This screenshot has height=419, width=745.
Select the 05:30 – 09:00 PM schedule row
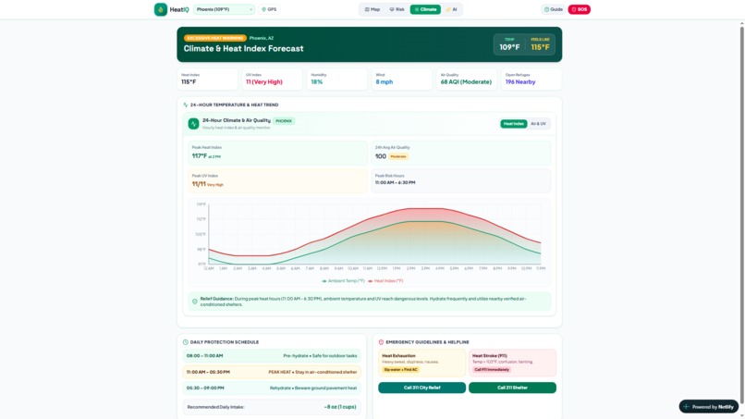coord(272,388)
